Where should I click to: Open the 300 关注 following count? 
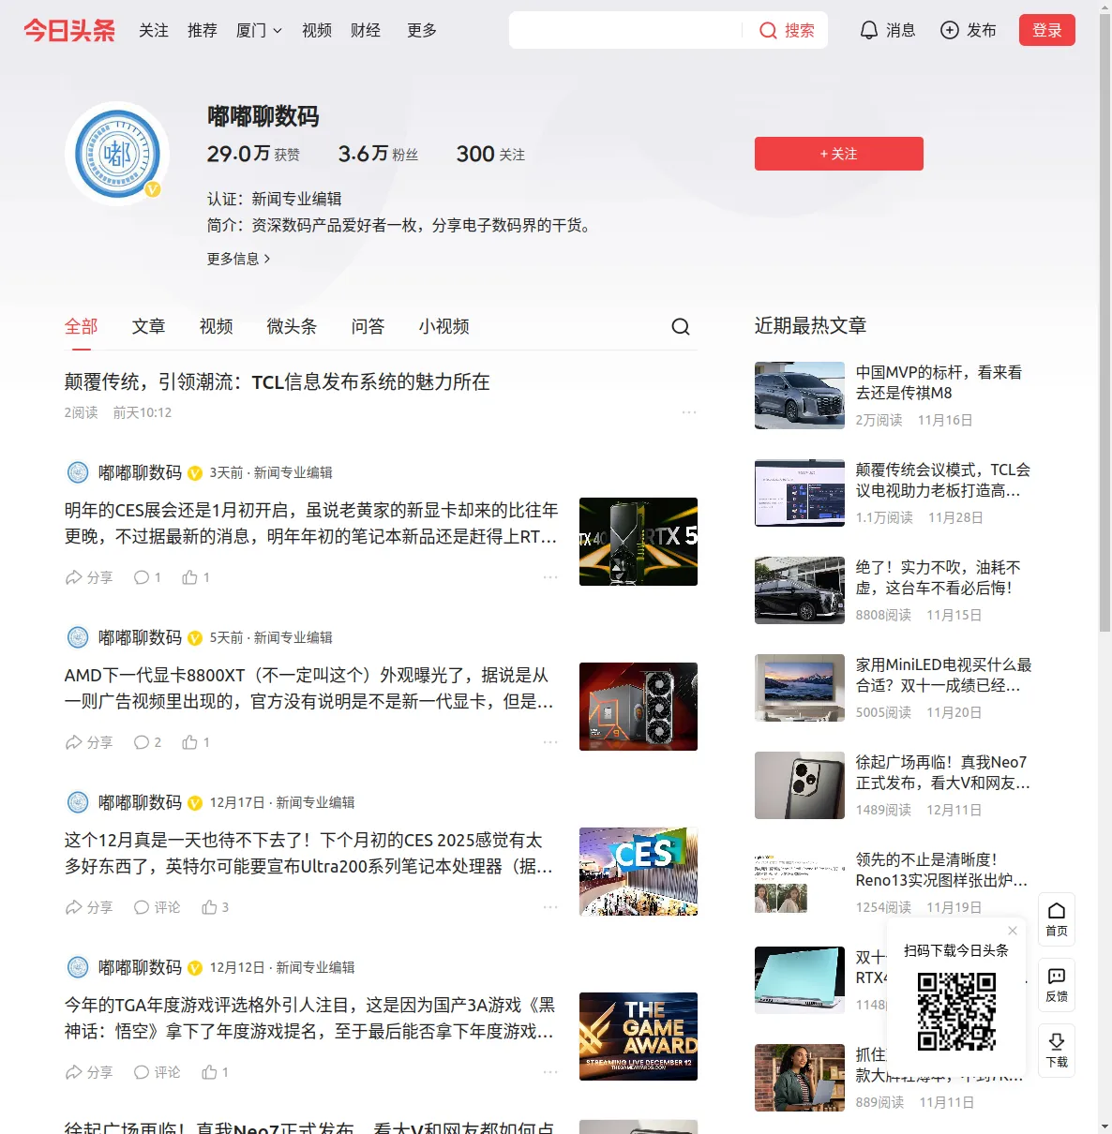(490, 154)
